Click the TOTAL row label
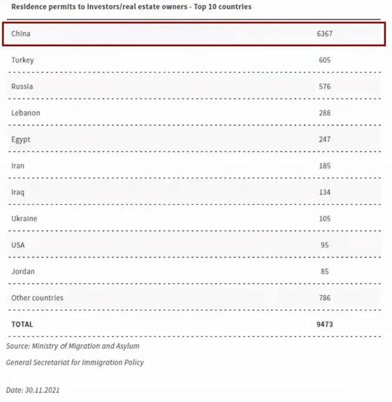The width and height of the screenshot is (392, 402). pos(22,325)
